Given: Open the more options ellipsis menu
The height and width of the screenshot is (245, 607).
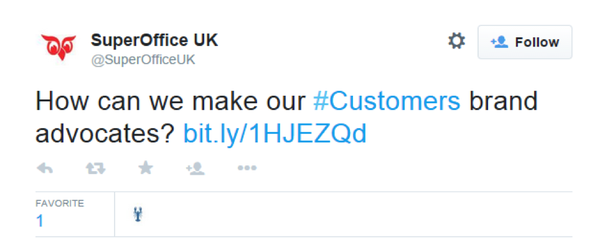Looking at the screenshot, I should pyautogui.click(x=247, y=168).
